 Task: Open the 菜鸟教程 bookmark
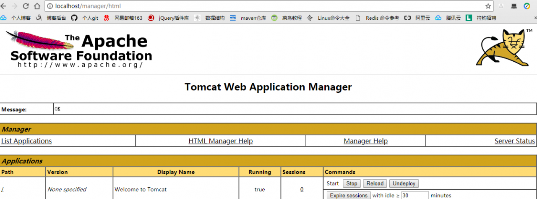point(287,18)
